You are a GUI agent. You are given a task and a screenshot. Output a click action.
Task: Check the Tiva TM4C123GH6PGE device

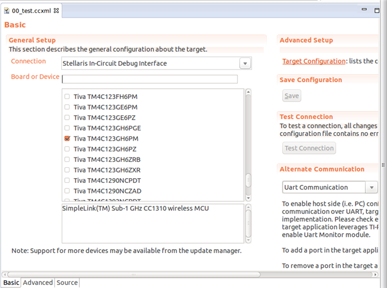click(x=67, y=128)
